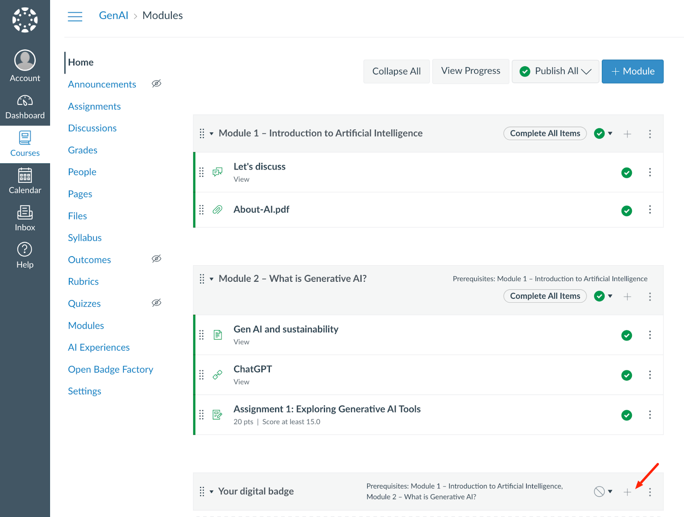The width and height of the screenshot is (684, 517).
Task: Collapse the Your digital badge module
Action: pos(212,491)
